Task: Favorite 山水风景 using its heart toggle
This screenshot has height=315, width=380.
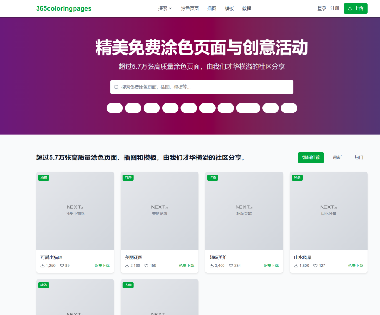Action: 315,265
